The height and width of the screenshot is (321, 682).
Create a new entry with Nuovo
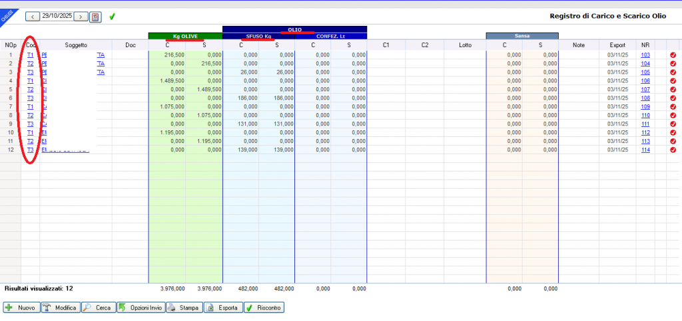22,308
